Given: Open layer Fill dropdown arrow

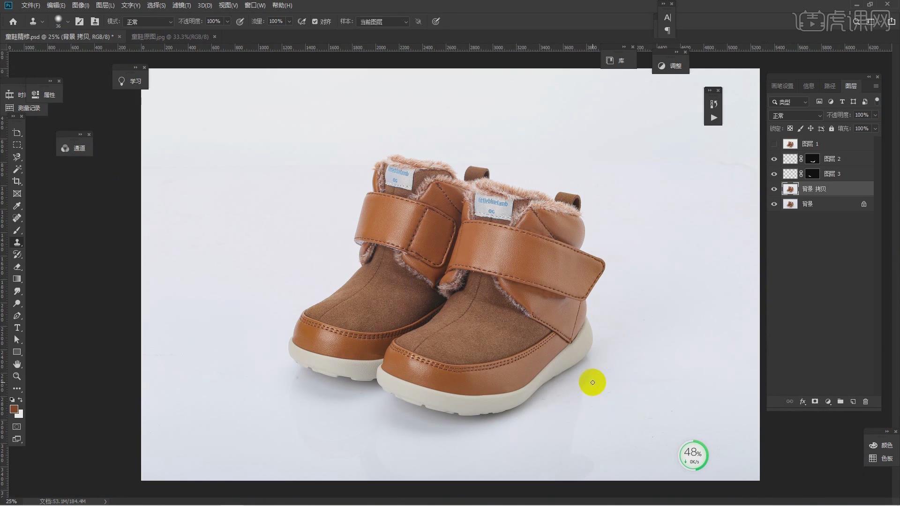Looking at the screenshot, I should coord(875,128).
